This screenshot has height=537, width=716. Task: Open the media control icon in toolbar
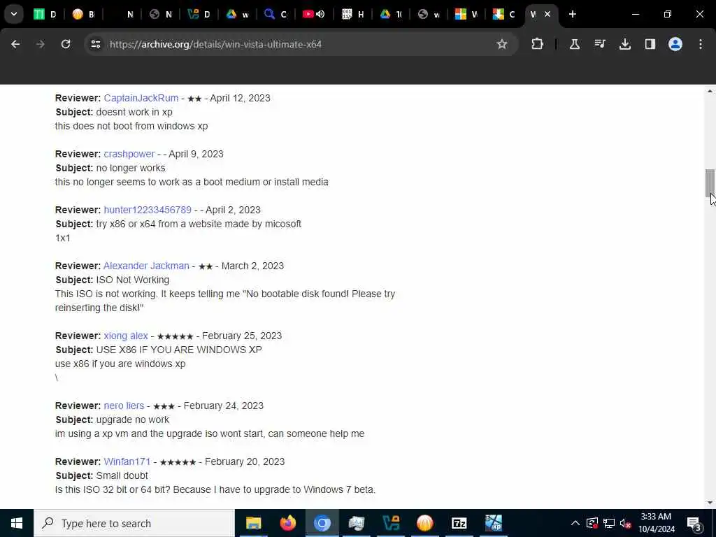point(599,44)
